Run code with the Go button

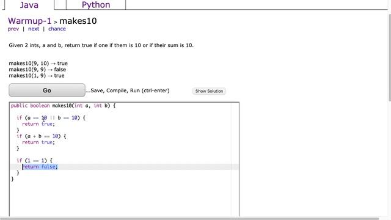47,90
